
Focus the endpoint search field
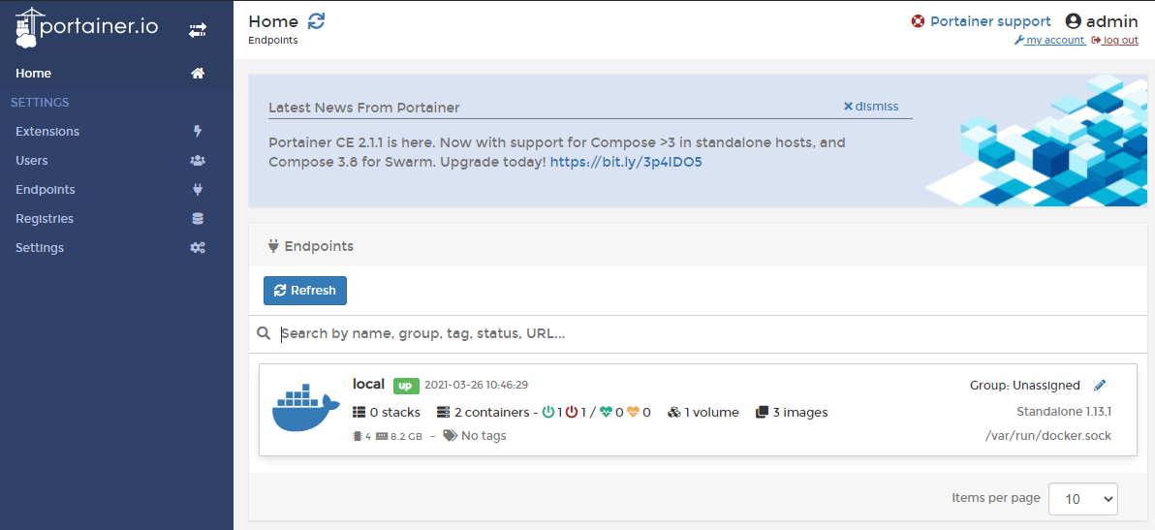(707, 333)
